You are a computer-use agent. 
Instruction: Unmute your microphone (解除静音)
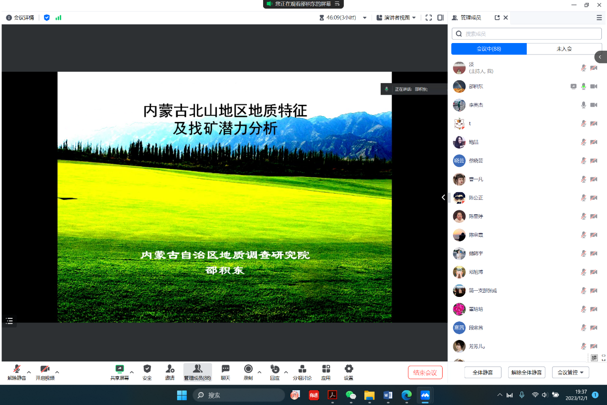(17, 370)
